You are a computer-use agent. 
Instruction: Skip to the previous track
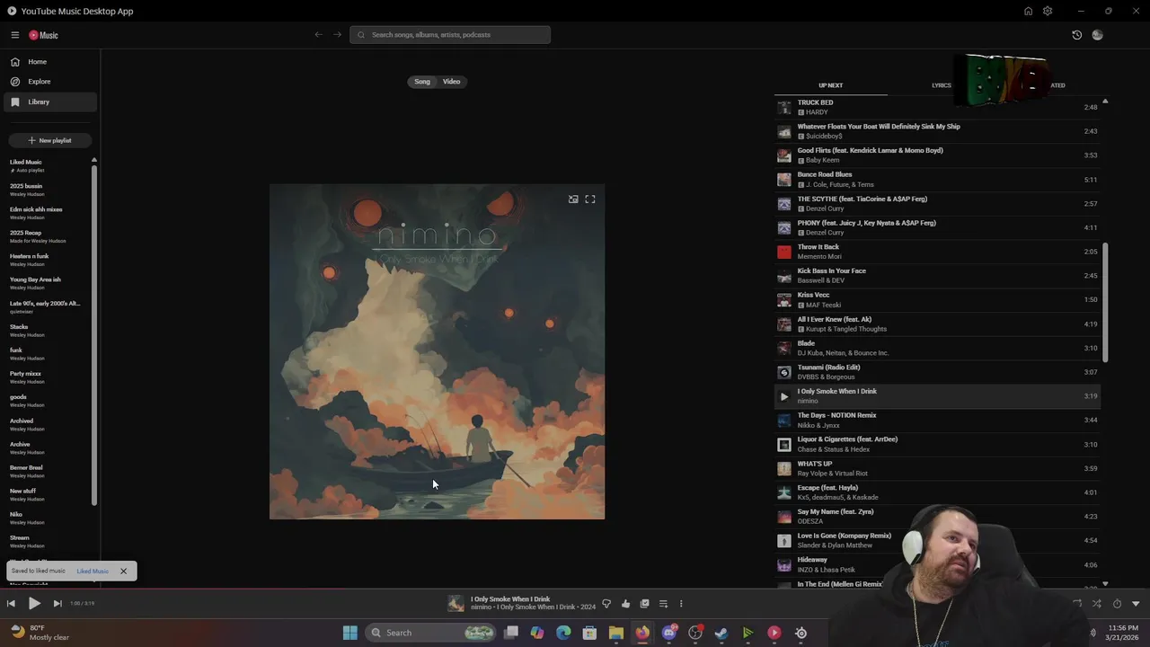pyautogui.click(x=11, y=604)
